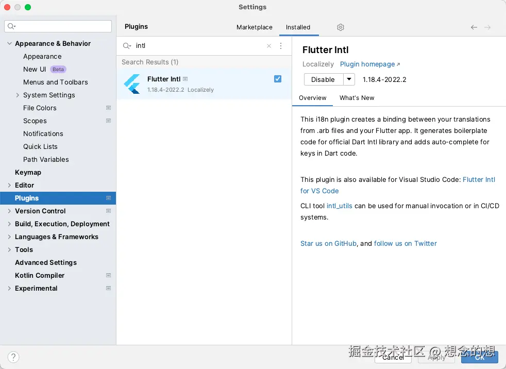
Task: Open the Star us on GitHub link
Action: point(328,243)
